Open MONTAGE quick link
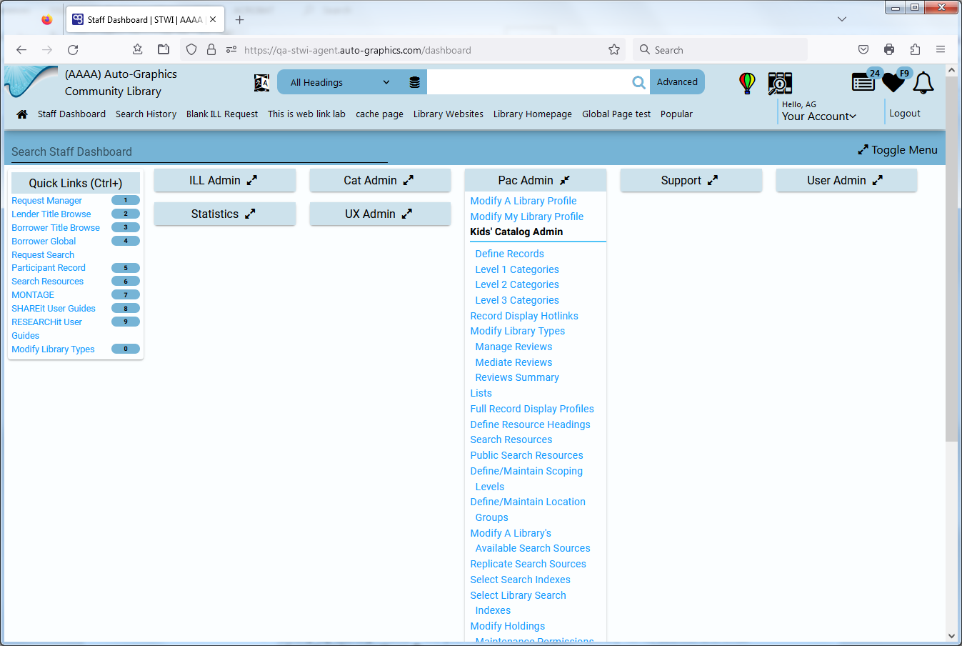 33,295
